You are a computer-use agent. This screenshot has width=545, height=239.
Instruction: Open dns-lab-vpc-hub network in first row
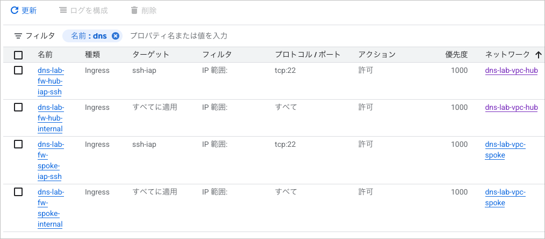tap(511, 70)
